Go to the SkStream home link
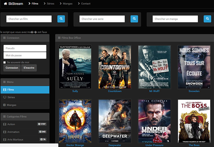214x147 pixels. (13, 4)
